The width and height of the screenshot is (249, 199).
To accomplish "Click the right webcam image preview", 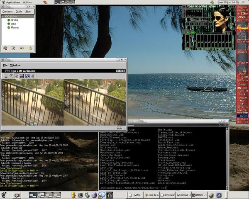I will click(x=95, y=102).
